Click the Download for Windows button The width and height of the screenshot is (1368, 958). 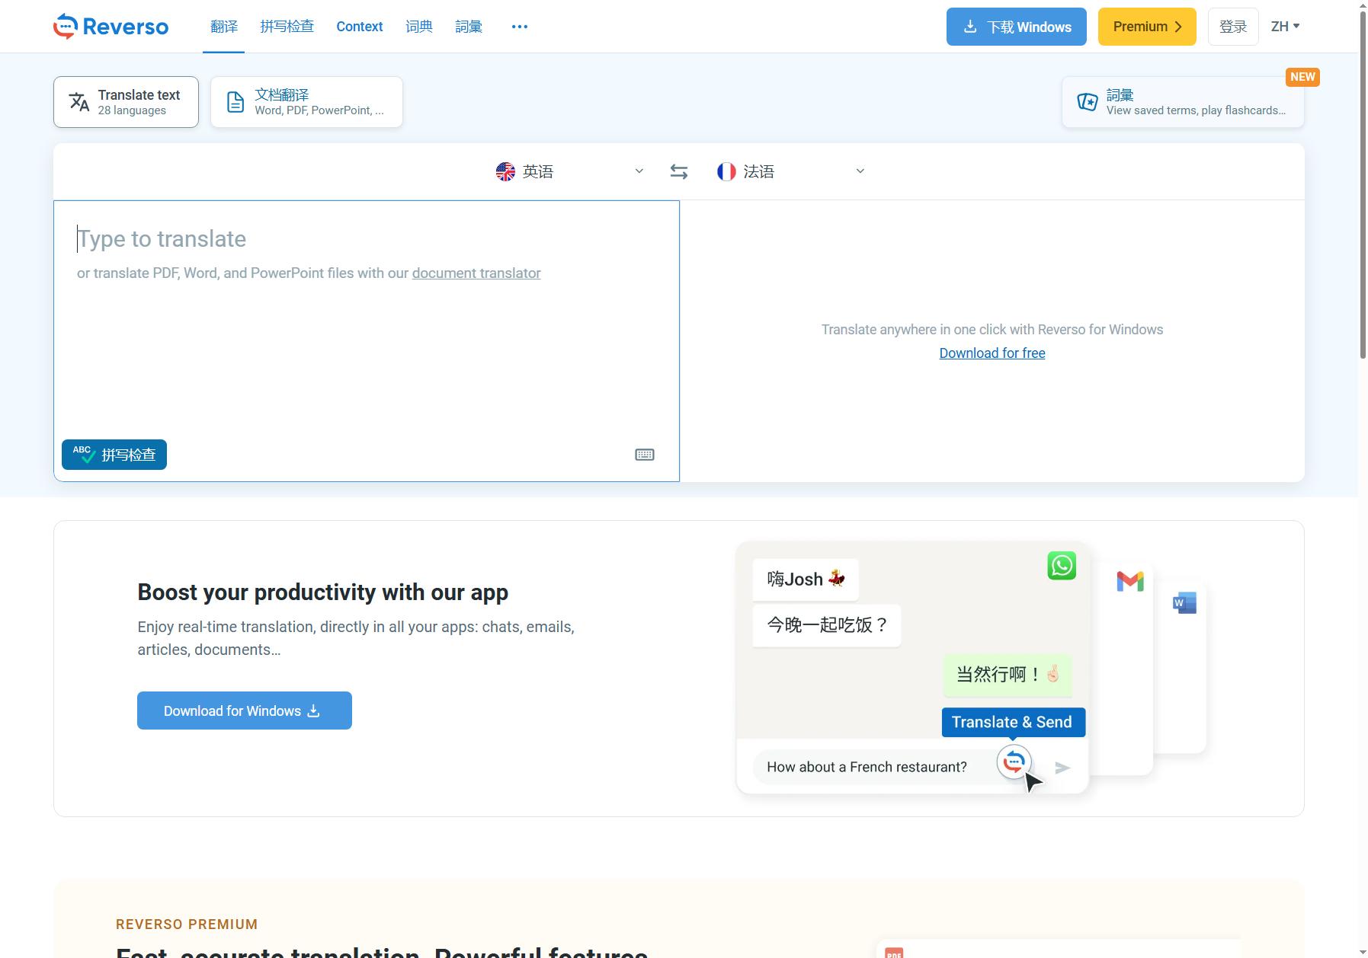(245, 711)
